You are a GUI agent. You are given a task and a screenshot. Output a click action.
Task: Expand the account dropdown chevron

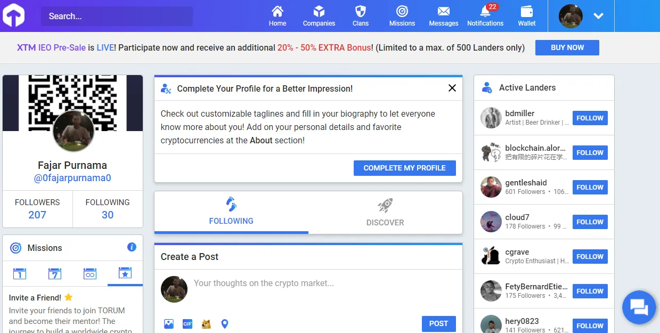coord(598,16)
